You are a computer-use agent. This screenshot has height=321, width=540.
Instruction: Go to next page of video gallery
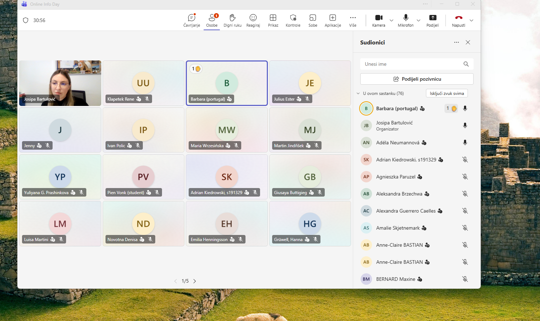click(195, 281)
